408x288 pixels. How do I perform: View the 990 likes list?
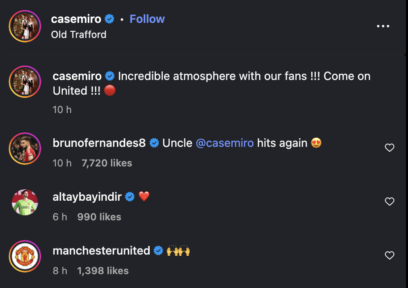tap(99, 217)
